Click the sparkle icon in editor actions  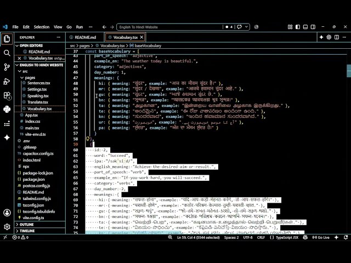(321, 37)
